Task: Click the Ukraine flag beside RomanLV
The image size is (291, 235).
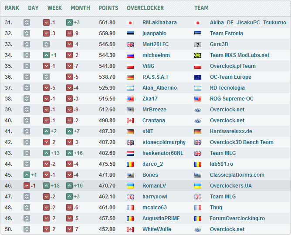Action: (x=130, y=186)
